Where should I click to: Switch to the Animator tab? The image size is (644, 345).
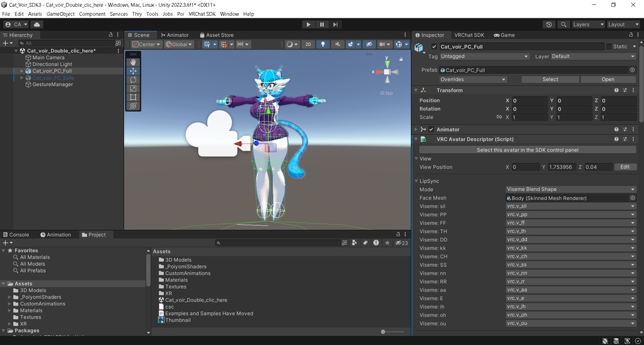pyautogui.click(x=175, y=35)
